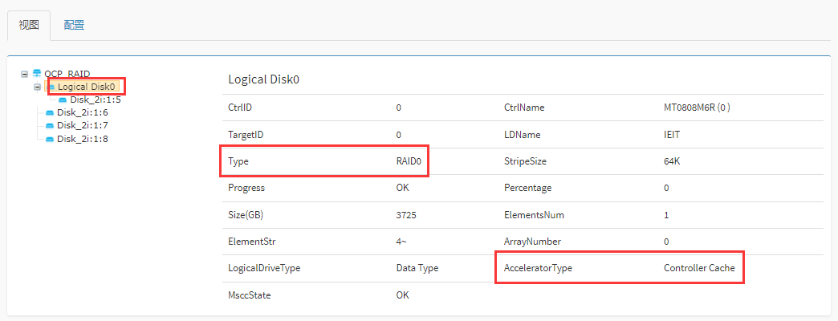Screen dimensions: 838x321
Task: Click the OCP_RAID root node label
Action: click(x=67, y=74)
